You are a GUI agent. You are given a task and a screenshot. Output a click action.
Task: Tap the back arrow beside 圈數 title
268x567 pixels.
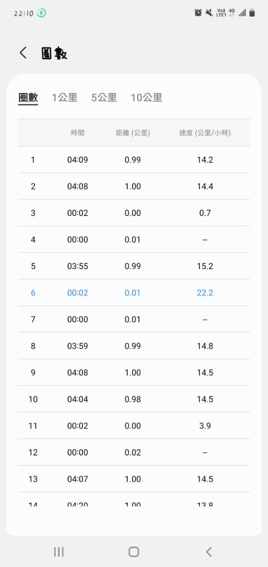click(23, 53)
